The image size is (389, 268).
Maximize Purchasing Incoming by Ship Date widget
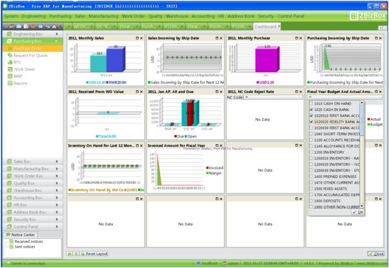click(x=376, y=38)
